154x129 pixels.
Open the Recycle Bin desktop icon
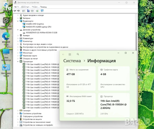(6, 7)
